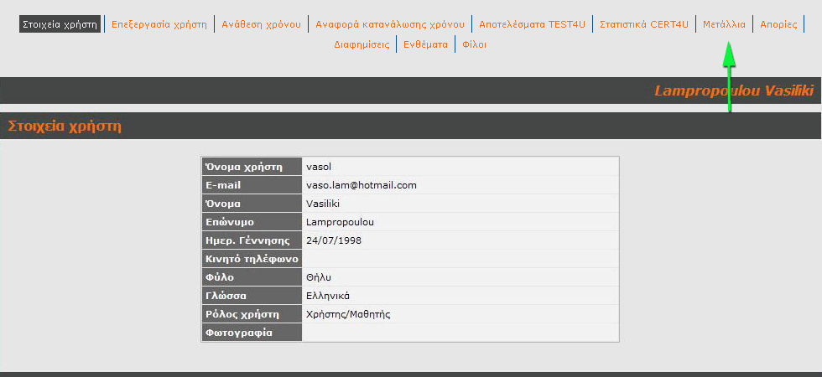This screenshot has height=377, width=822.
Task: Click the Lampropoulou Vasiliki name header
Action: [x=734, y=90]
